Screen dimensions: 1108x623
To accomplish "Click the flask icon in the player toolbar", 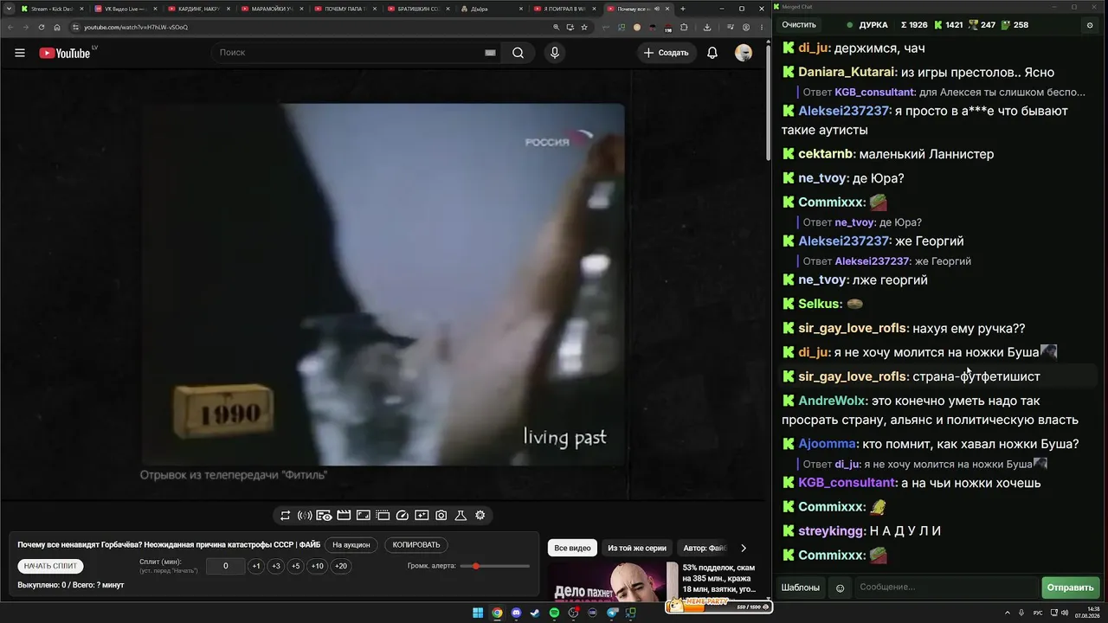I will coord(461,516).
